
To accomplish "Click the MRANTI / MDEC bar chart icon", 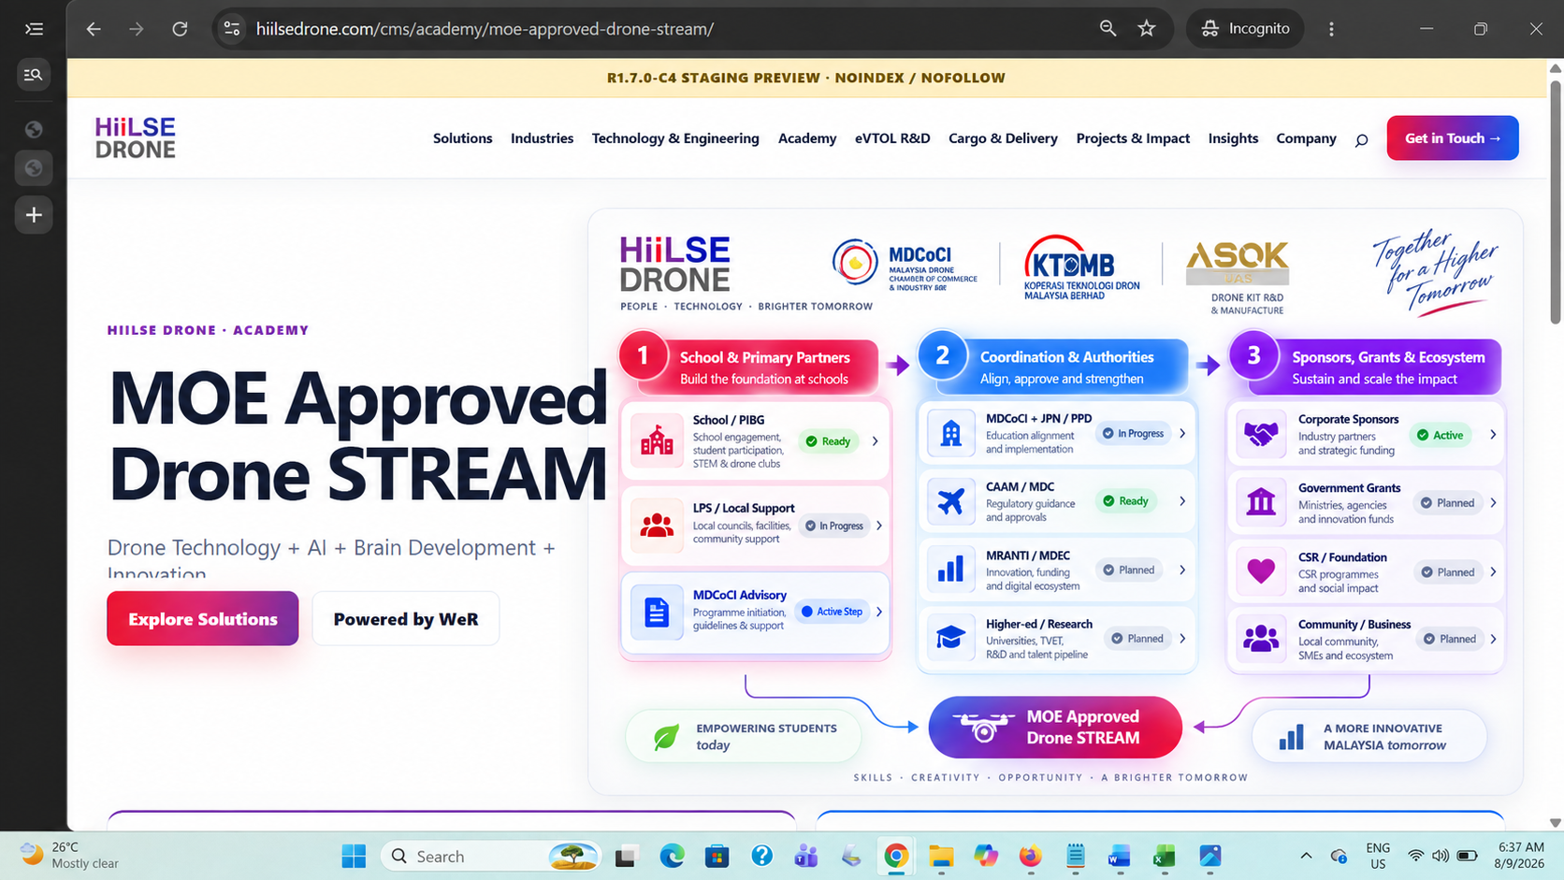I will click(950, 570).
